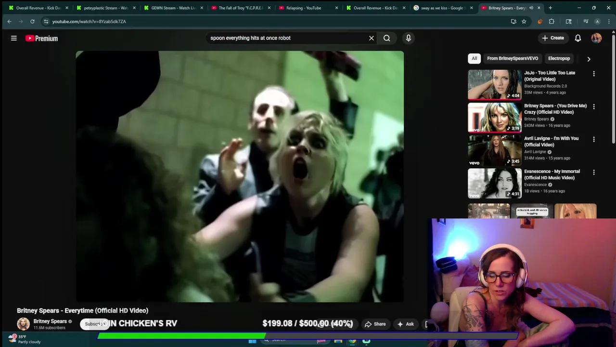Open options for Avril Lavigne I'm With You

594,139
